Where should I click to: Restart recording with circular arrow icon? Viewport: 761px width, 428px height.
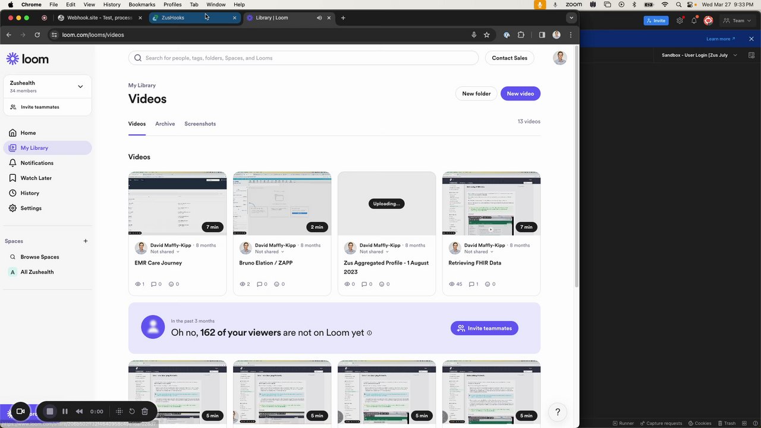point(132,411)
